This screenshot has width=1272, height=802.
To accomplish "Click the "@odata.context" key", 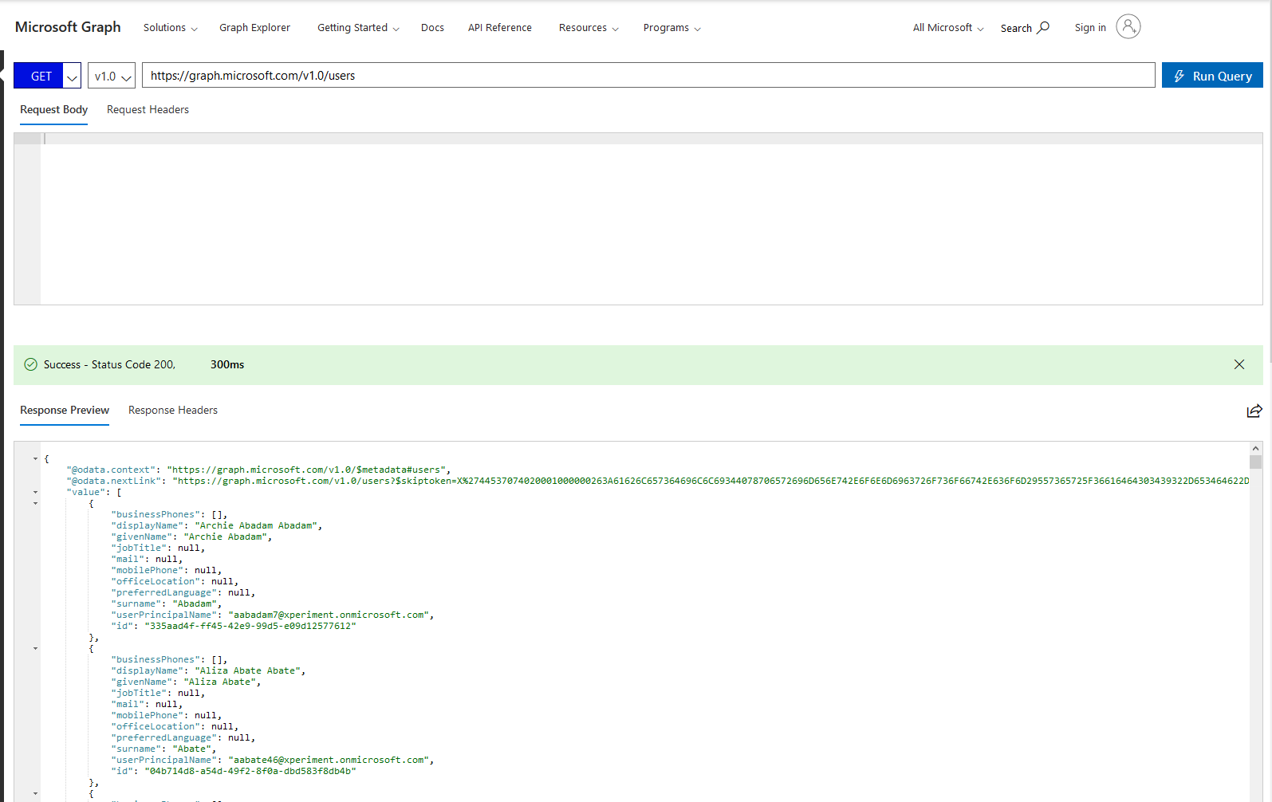I will [x=112, y=470].
